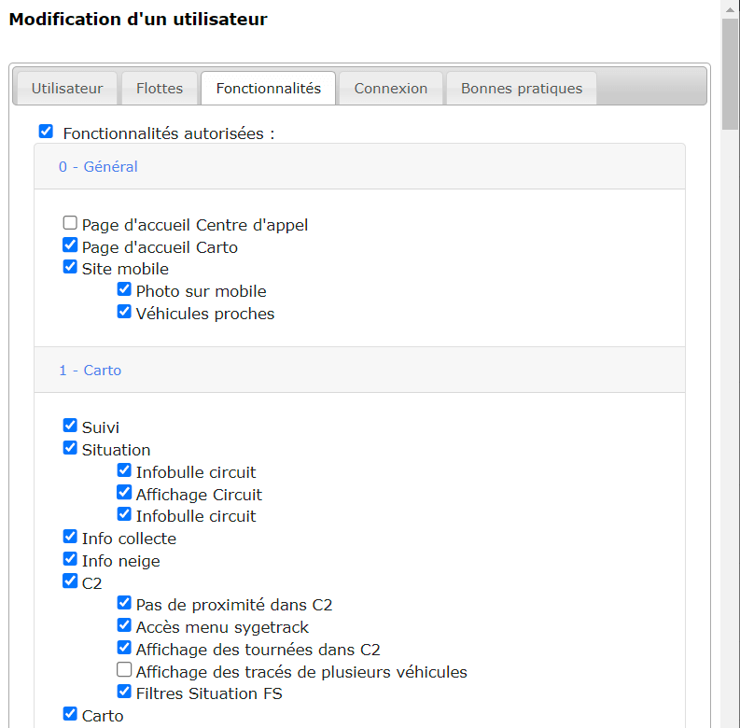Enable 'Affichage des tracés de plusieurs véhicules'
The image size is (740, 728).
pyautogui.click(x=124, y=670)
